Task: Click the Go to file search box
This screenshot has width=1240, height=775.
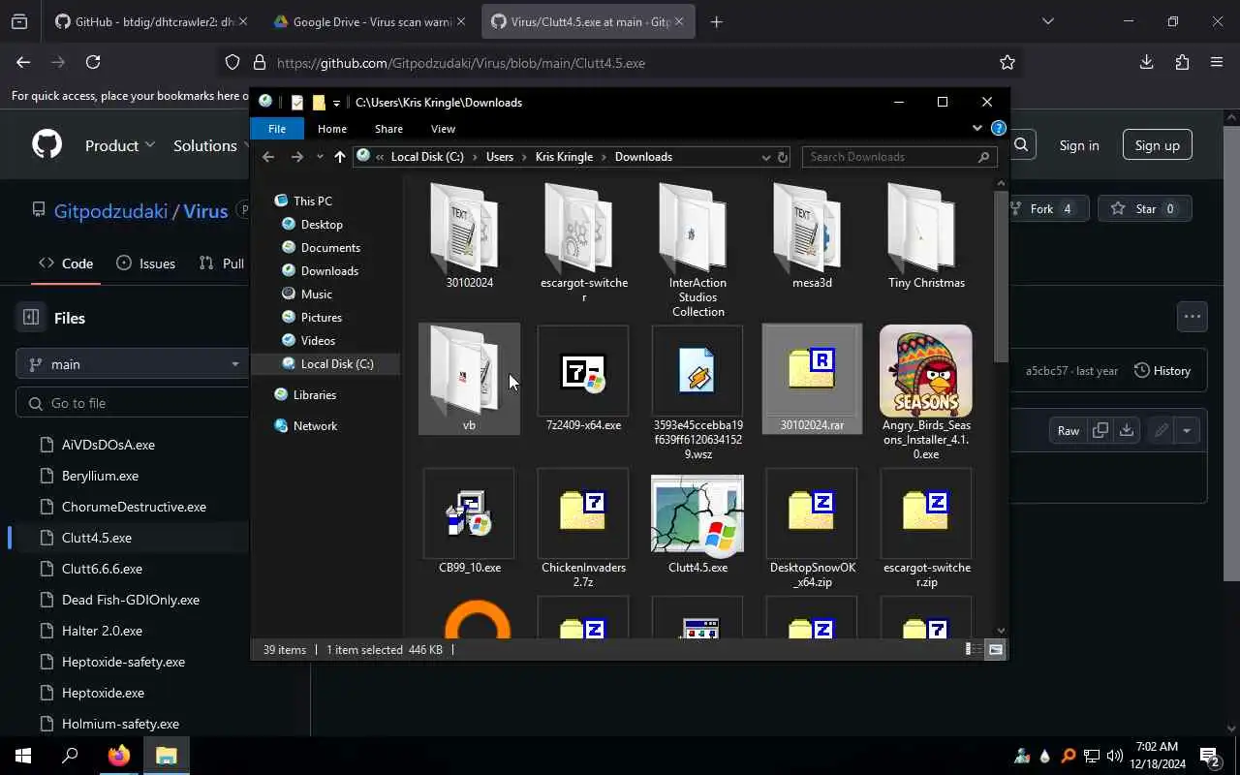Action: (133, 403)
